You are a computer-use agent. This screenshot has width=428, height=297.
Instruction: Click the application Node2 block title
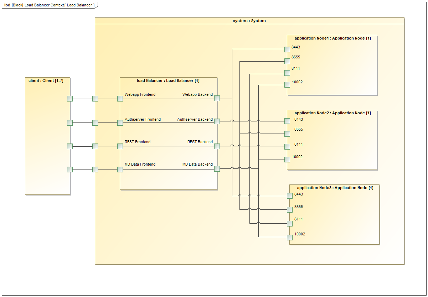click(332, 113)
